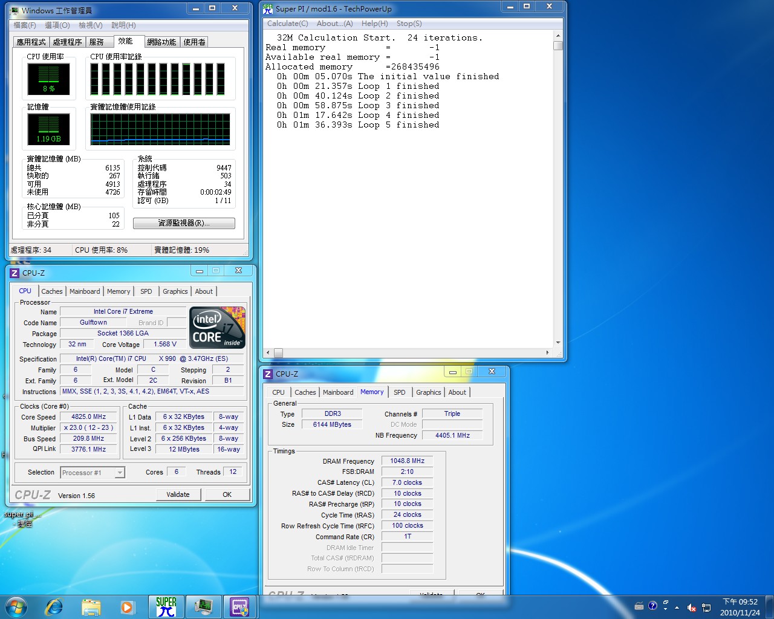The image size is (774, 619).
Task: Click 'Loop 5 finished' line in Super PI
Action: pyautogui.click(x=358, y=125)
